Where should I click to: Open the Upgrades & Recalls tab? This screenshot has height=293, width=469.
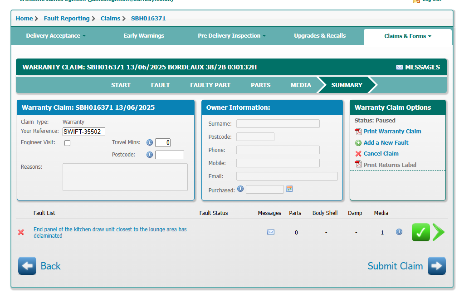(320, 36)
